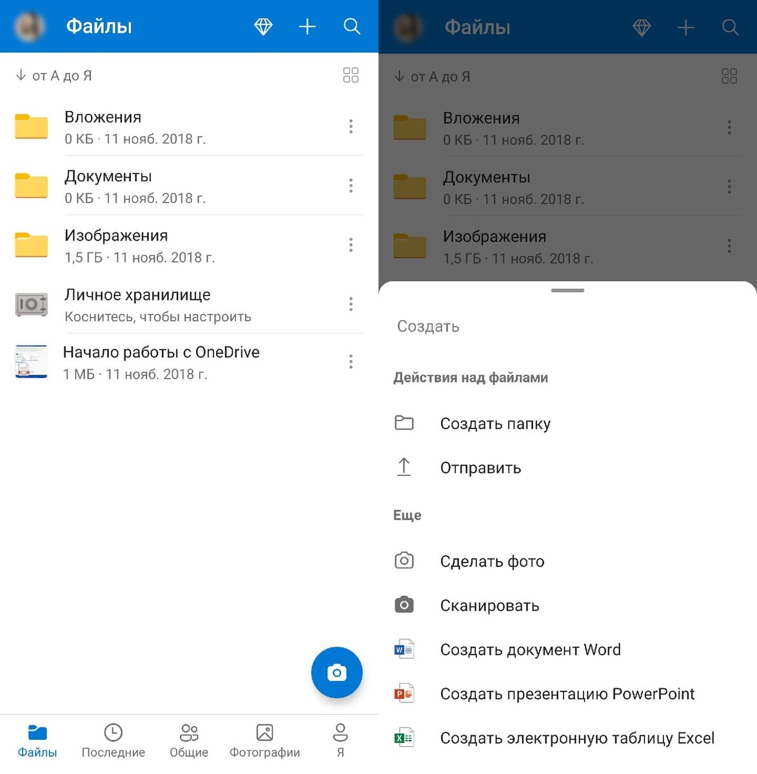
Task: Tap the Документы folder icon in left screen
Action: coord(32,186)
